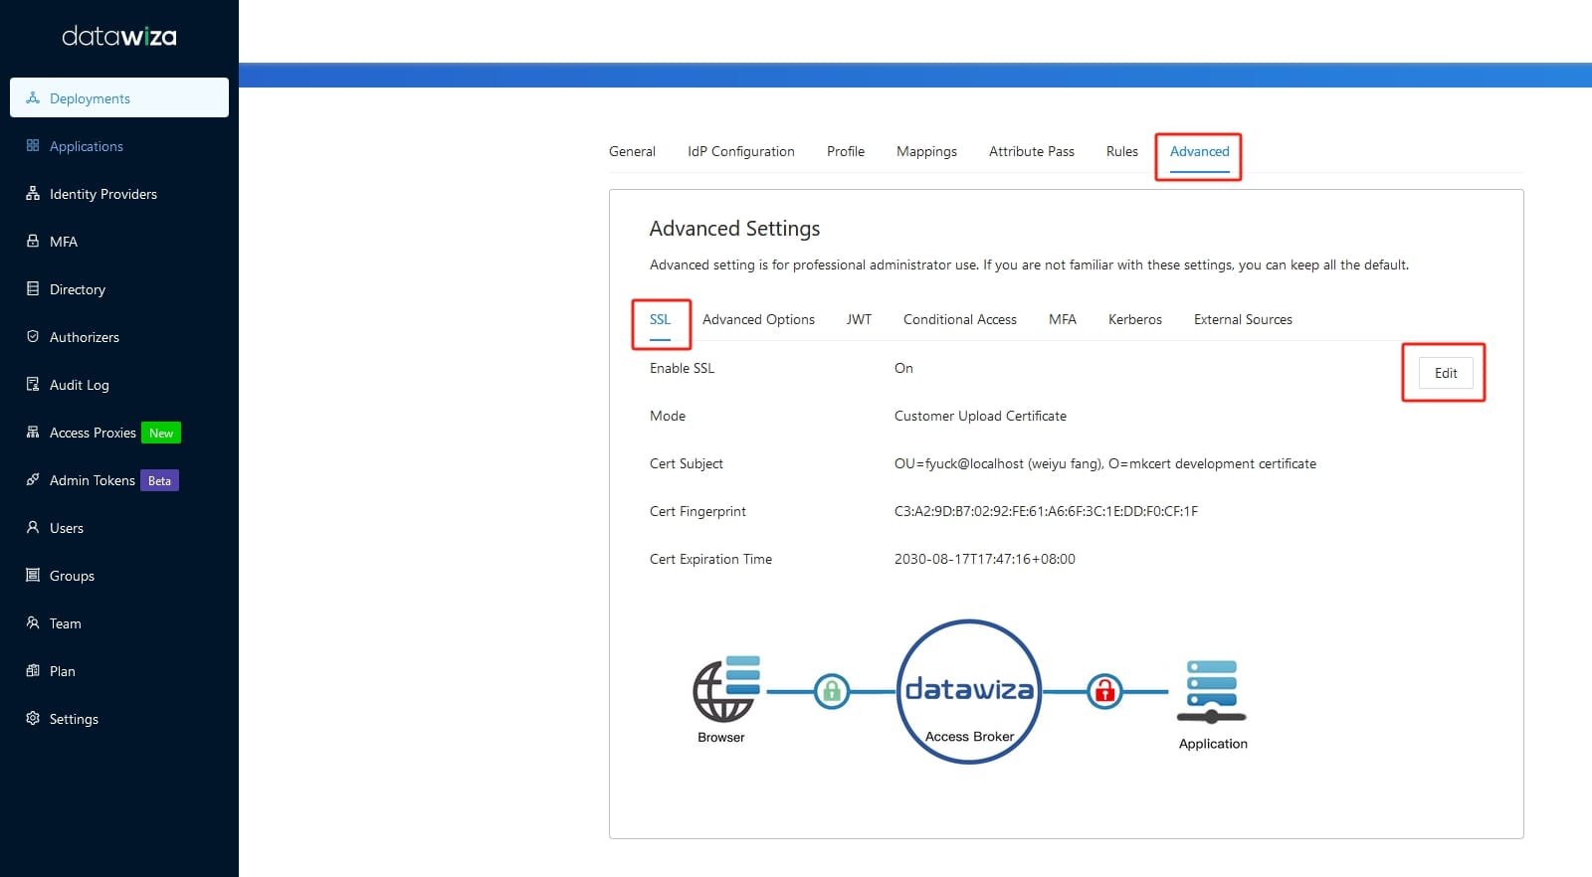Open the JWT sub-tab
1592x877 pixels.
tap(859, 319)
